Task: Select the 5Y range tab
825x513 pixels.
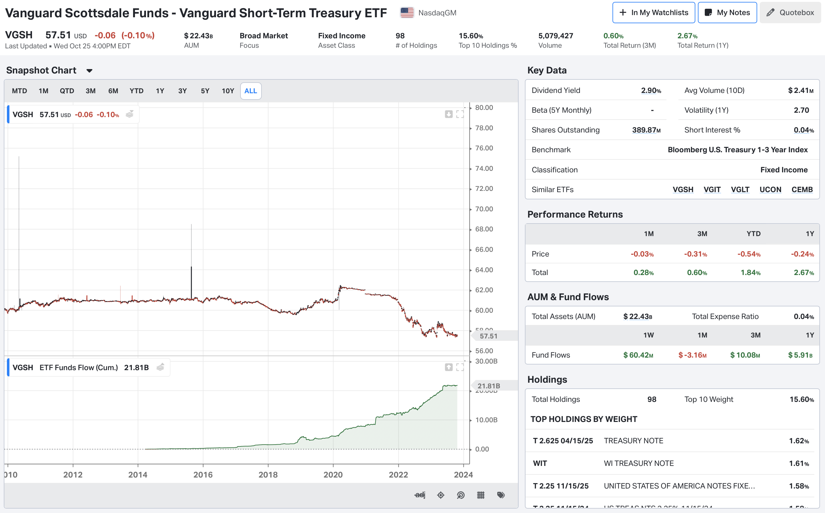Action: point(205,91)
